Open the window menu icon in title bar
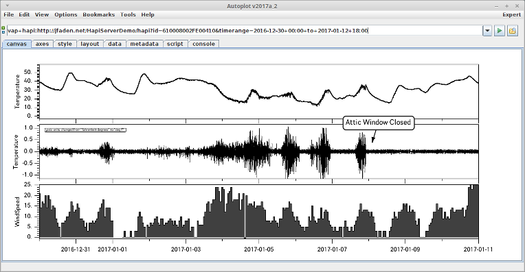This screenshot has height=272, width=525. (8, 6)
